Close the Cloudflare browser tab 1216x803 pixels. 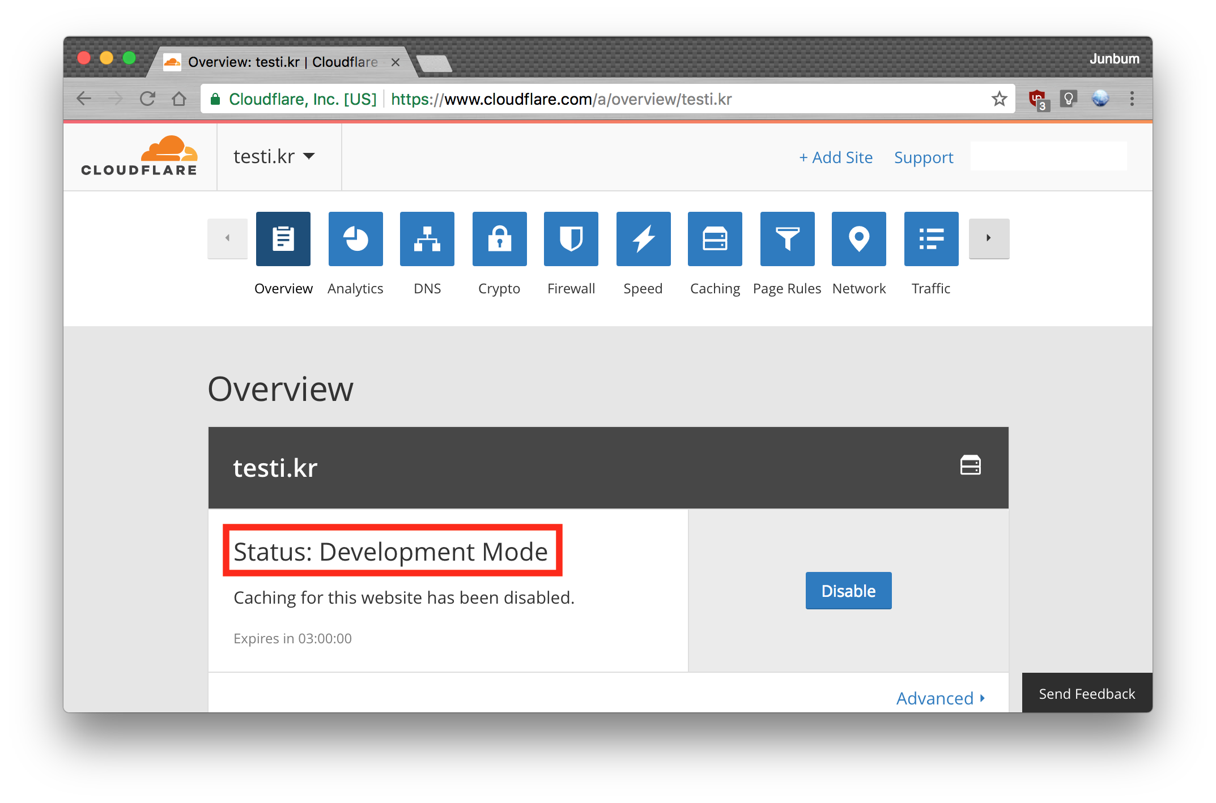coord(396,62)
